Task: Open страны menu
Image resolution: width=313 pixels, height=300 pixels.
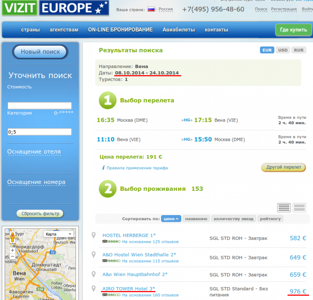Action: coord(31,30)
